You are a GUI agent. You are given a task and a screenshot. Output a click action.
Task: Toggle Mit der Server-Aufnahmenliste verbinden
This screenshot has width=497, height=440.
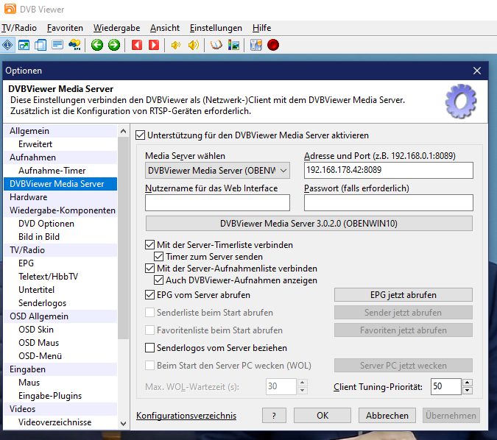pos(150,269)
